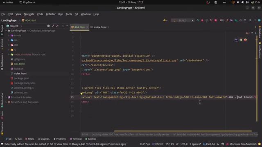
Task: Open the Git menu
Action: tap(77, 14)
